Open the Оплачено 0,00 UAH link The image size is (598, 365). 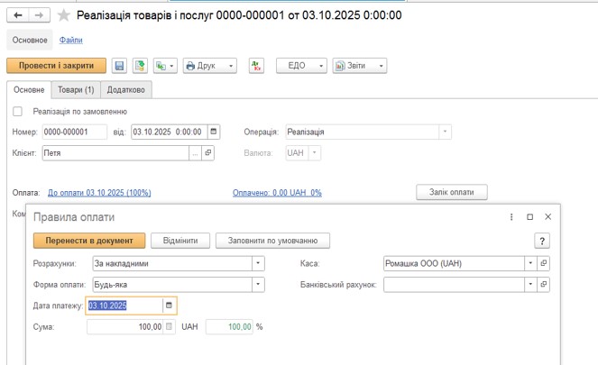click(x=277, y=193)
